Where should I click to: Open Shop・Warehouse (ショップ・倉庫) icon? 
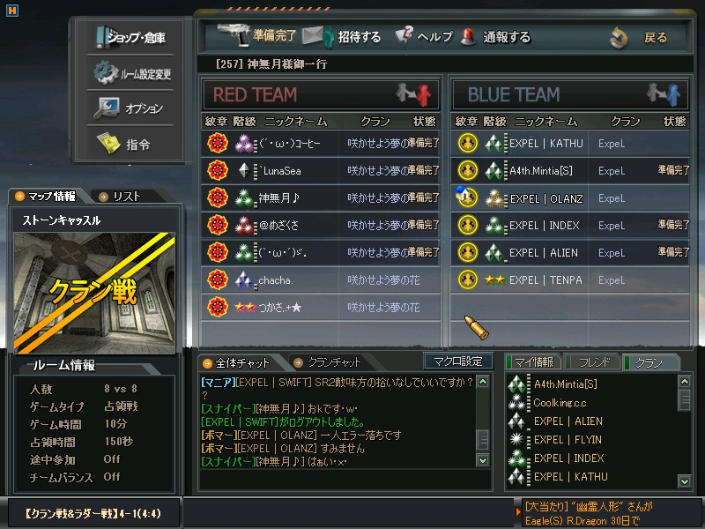[100, 37]
